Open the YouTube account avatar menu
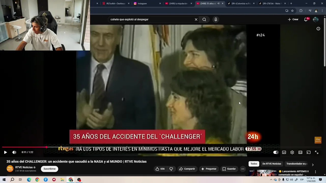 [316, 20]
